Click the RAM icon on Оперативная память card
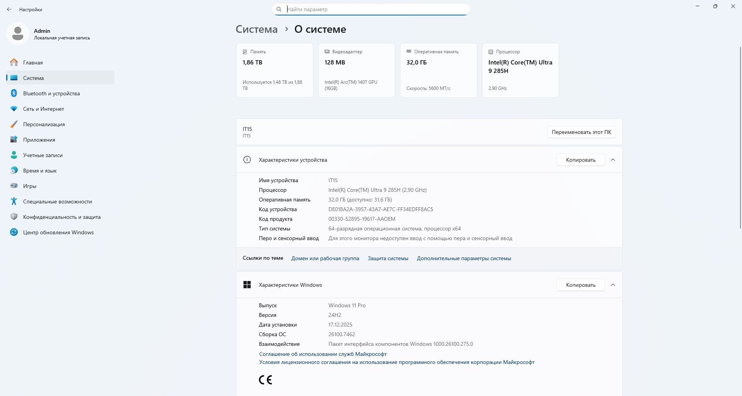Image resolution: width=742 pixels, height=396 pixels. (x=409, y=52)
